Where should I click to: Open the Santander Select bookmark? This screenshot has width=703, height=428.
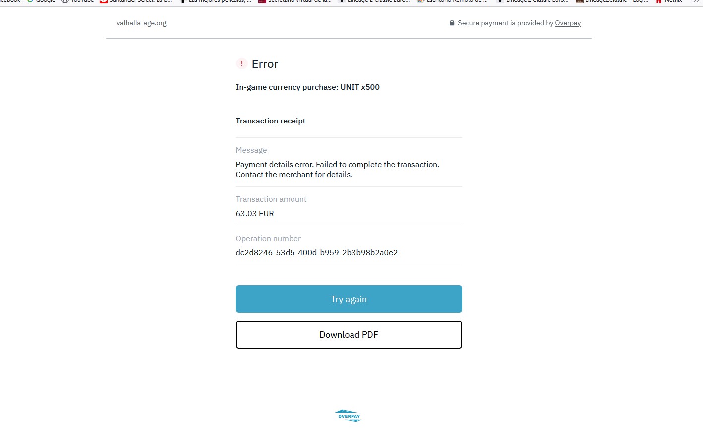[135, 1]
